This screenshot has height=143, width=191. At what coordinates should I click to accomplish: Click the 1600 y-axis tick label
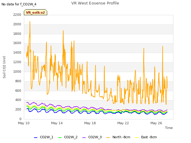coord(17,43)
